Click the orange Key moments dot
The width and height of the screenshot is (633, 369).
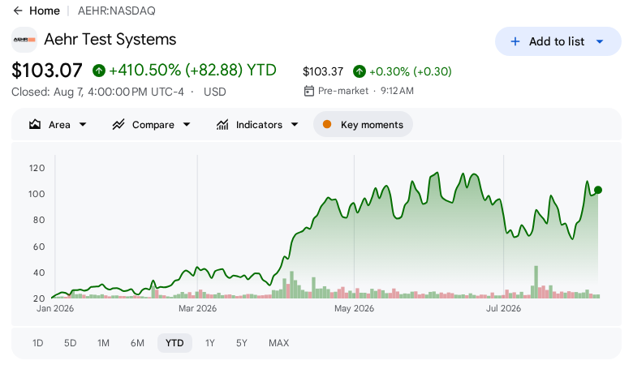[x=327, y=125]
